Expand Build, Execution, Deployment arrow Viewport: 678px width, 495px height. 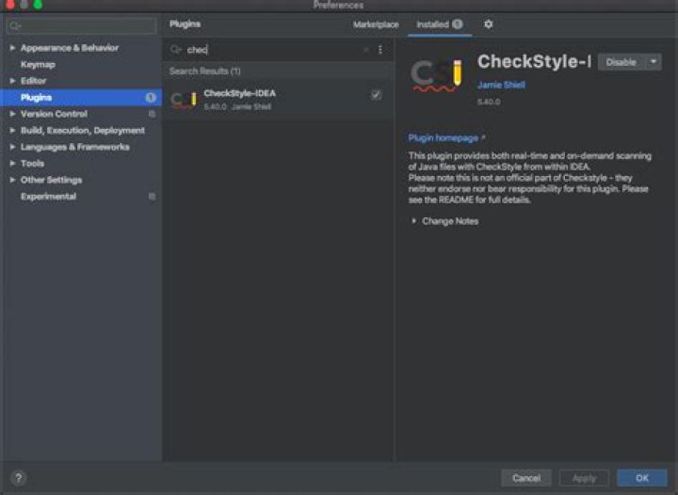pos(12,131)
